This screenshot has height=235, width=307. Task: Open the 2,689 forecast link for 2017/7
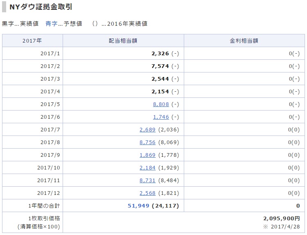pos(147,130)
